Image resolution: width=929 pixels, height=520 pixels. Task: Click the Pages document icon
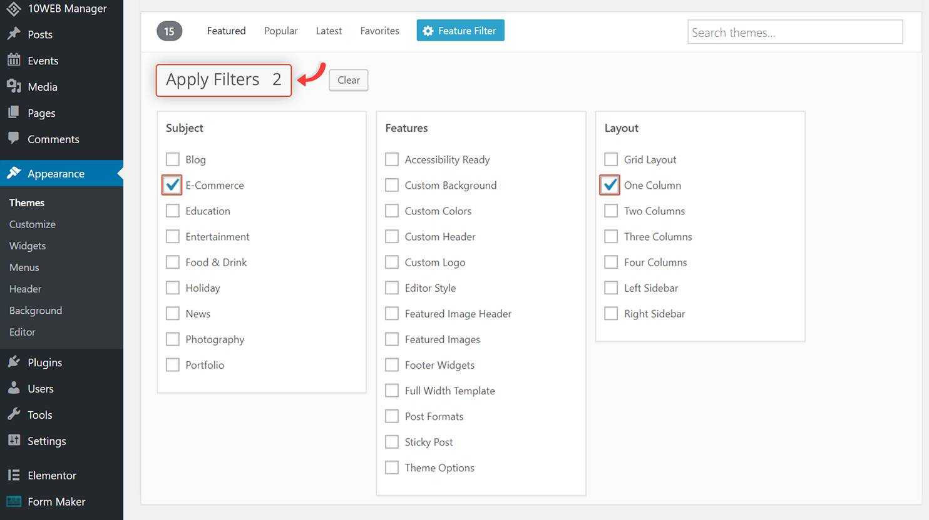point(14,112)
